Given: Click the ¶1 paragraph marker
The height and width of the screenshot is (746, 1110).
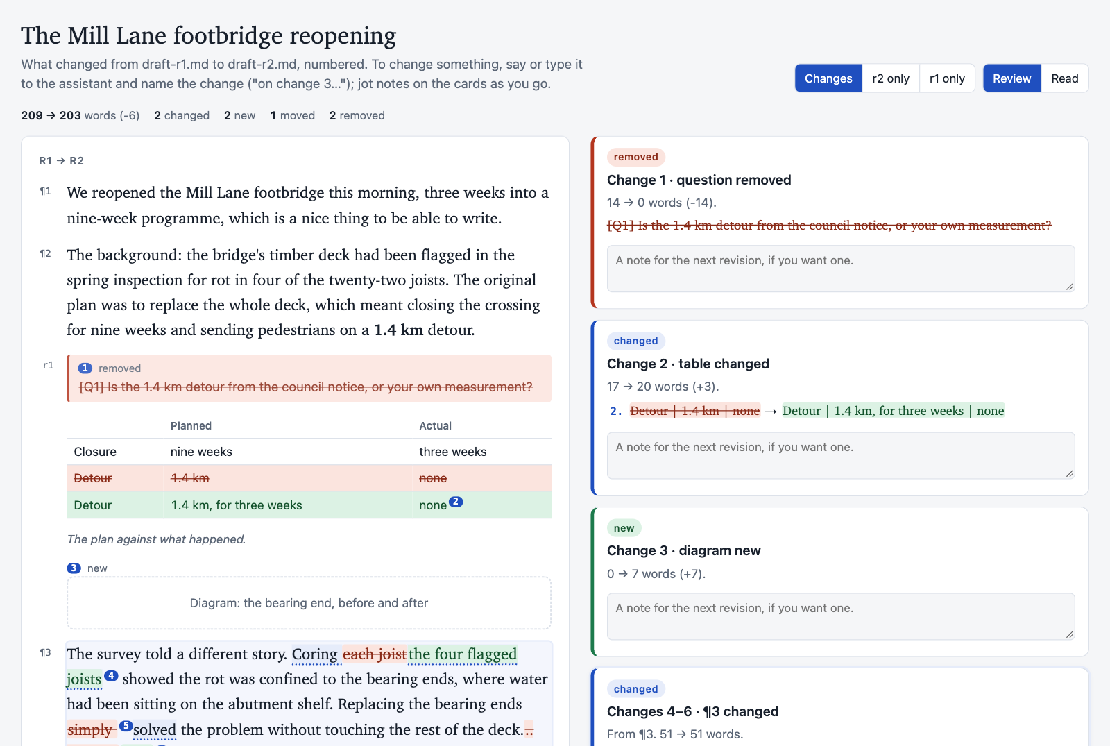Looking at the screenshot, I should click(45, 192).
